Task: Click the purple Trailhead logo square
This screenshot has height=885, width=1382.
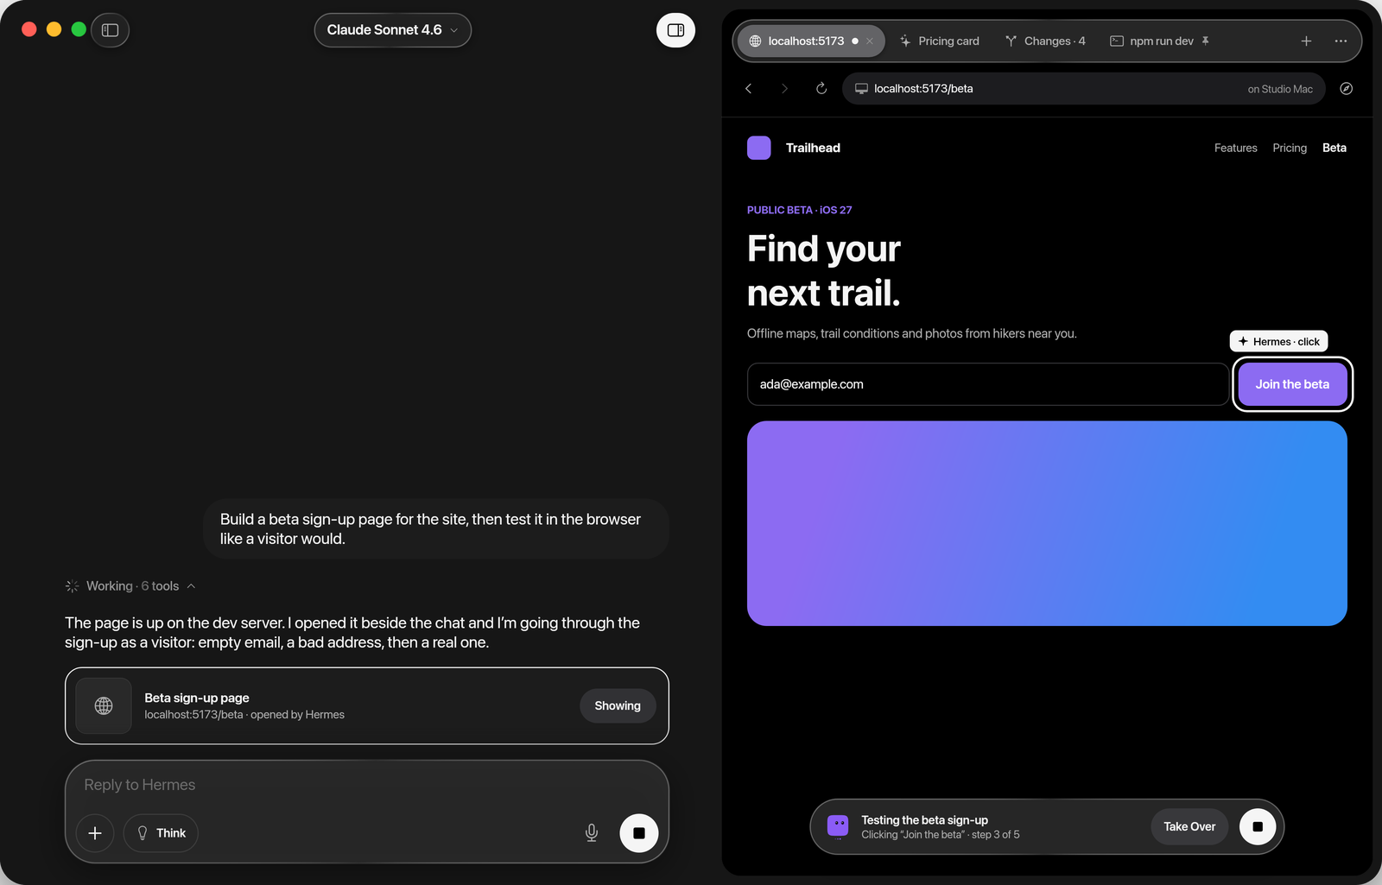Action: (x=758, y=148)
